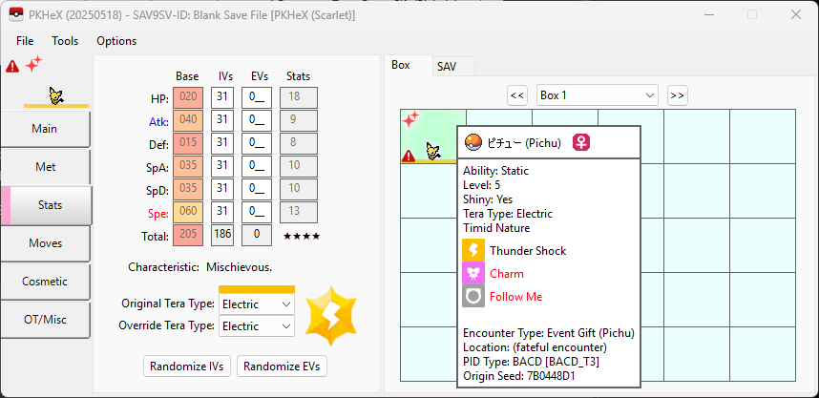The image size is (819, 398).
Task: Click the Charm Fairy type icon
Action: [473, 274]
